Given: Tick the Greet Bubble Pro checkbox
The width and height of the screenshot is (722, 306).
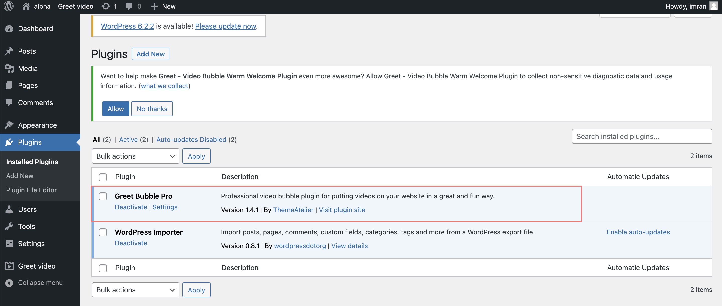Looking at the screenshot, I should pos(103,196).
